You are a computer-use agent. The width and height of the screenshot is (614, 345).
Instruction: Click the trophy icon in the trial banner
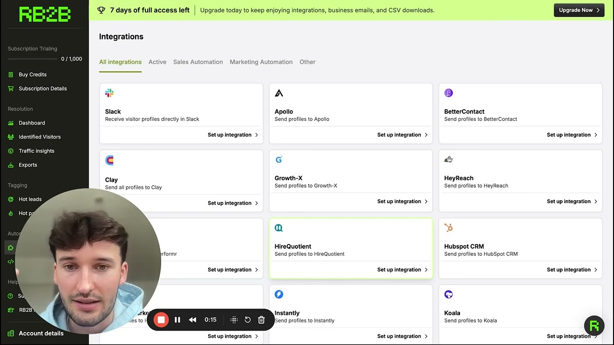tap(101, 10)
